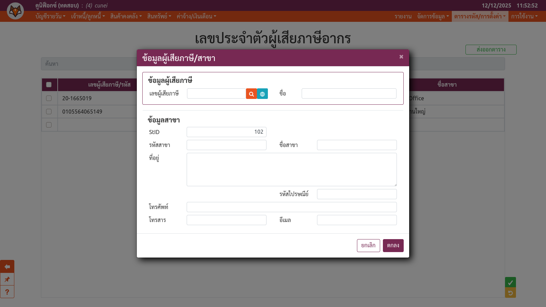Click the blue globe lookup icon
Screen dimensions: 546x307
(262, 94)
